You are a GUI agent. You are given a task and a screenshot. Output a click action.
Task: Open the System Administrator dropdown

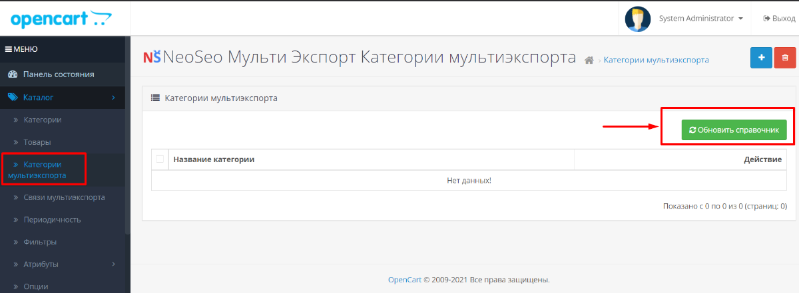point(700,19)
